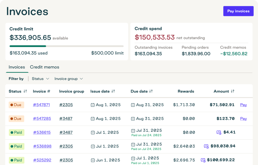Click the $2,640.03 rewards value
Viewport: 258px width, 165px height.
coord(184,146)
